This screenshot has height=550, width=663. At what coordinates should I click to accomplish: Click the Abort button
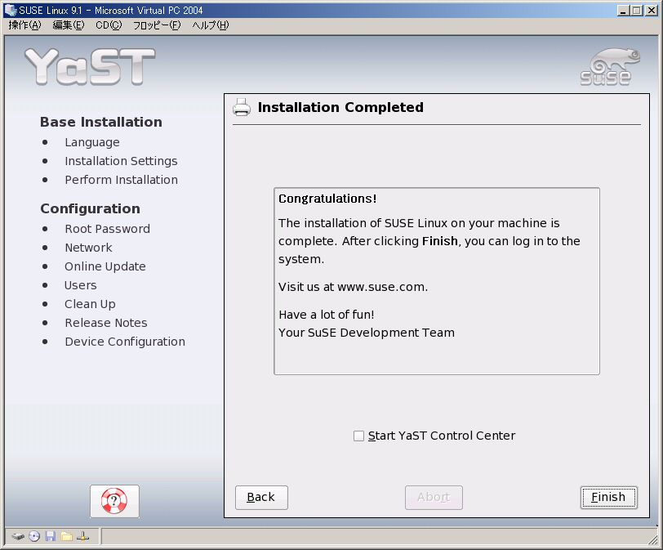[434, 497]
